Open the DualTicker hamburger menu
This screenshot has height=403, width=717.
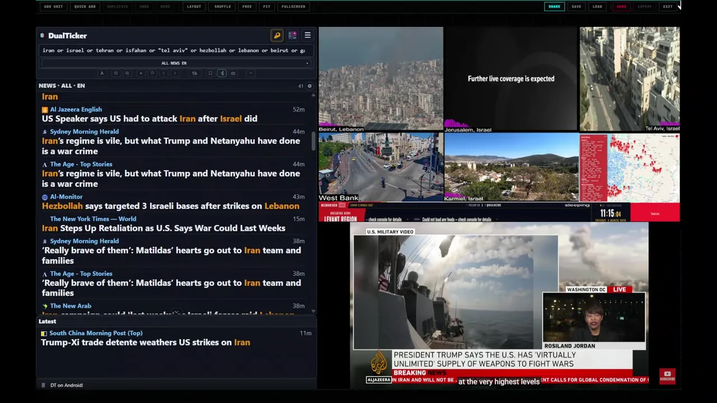point(308,35)
